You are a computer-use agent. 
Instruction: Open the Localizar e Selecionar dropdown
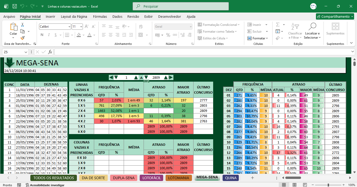(312, 31)
